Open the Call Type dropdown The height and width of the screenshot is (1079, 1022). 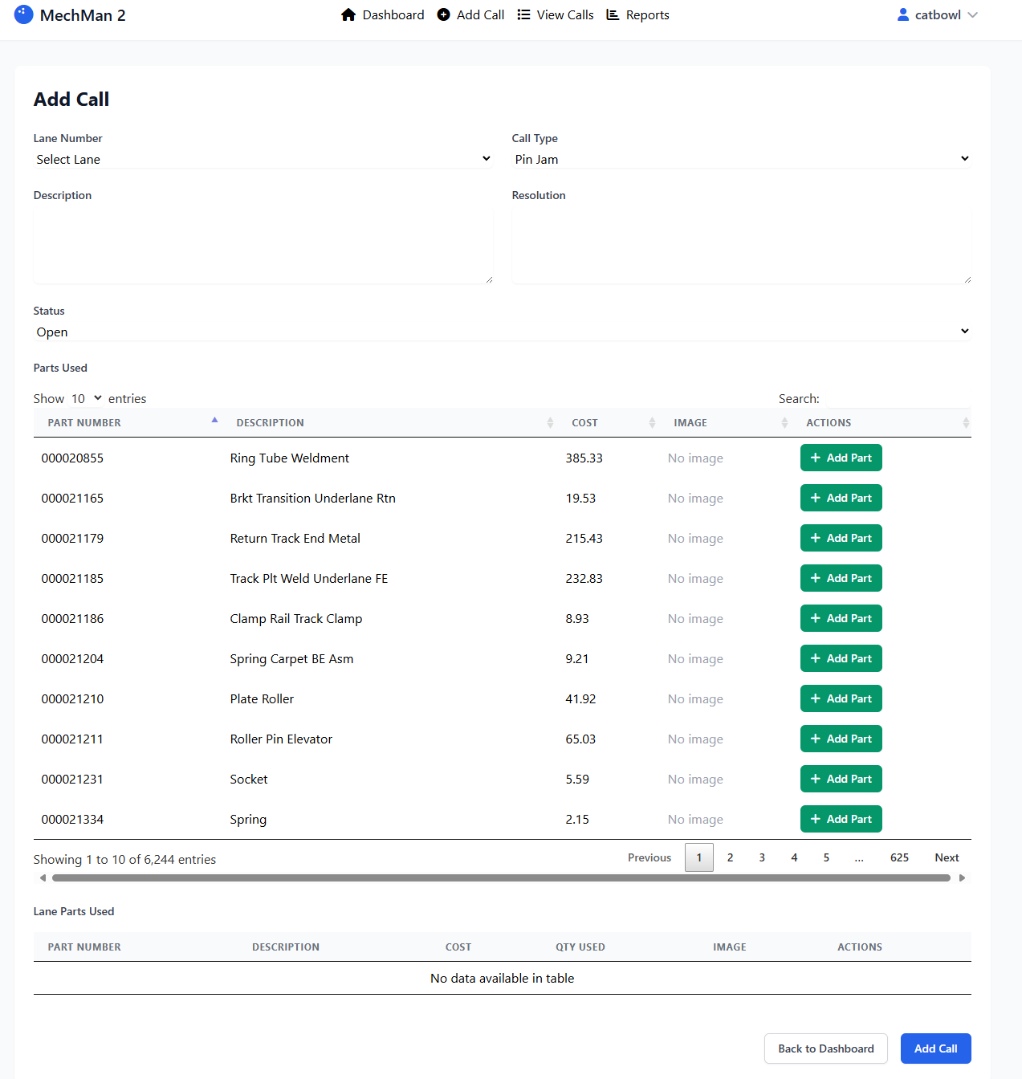pyautogui.click(x=741, y=159)
